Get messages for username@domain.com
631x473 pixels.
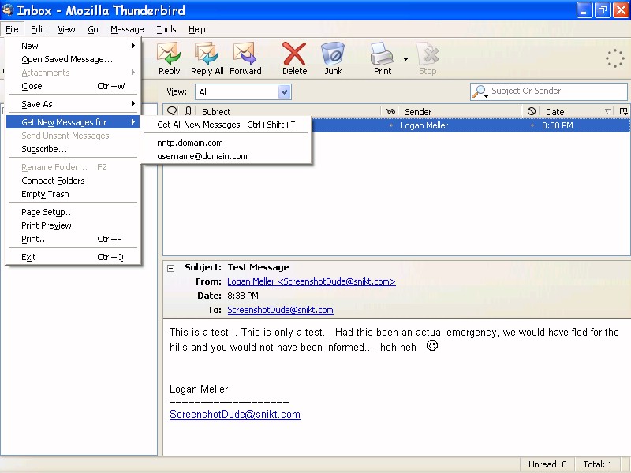pyautogui.click(x=226, y=156)
